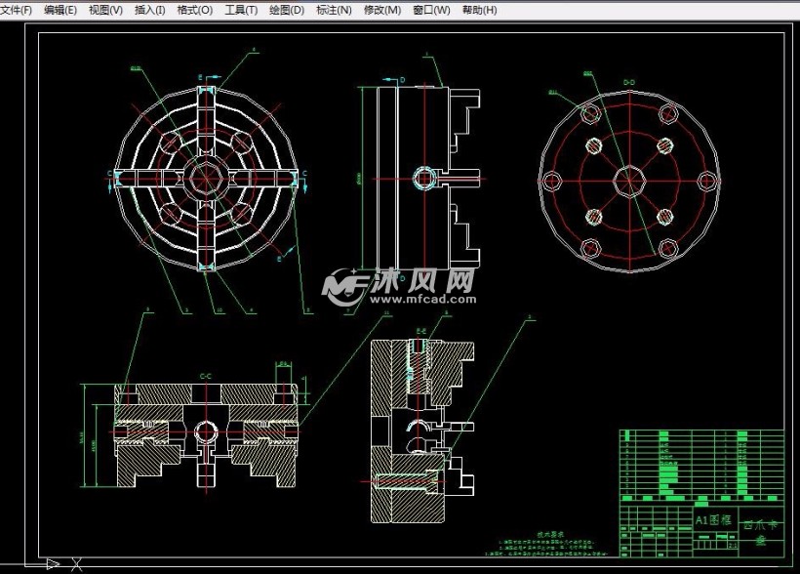
Task: Click the C-C section view label
Action: click(x=206, y=376)
